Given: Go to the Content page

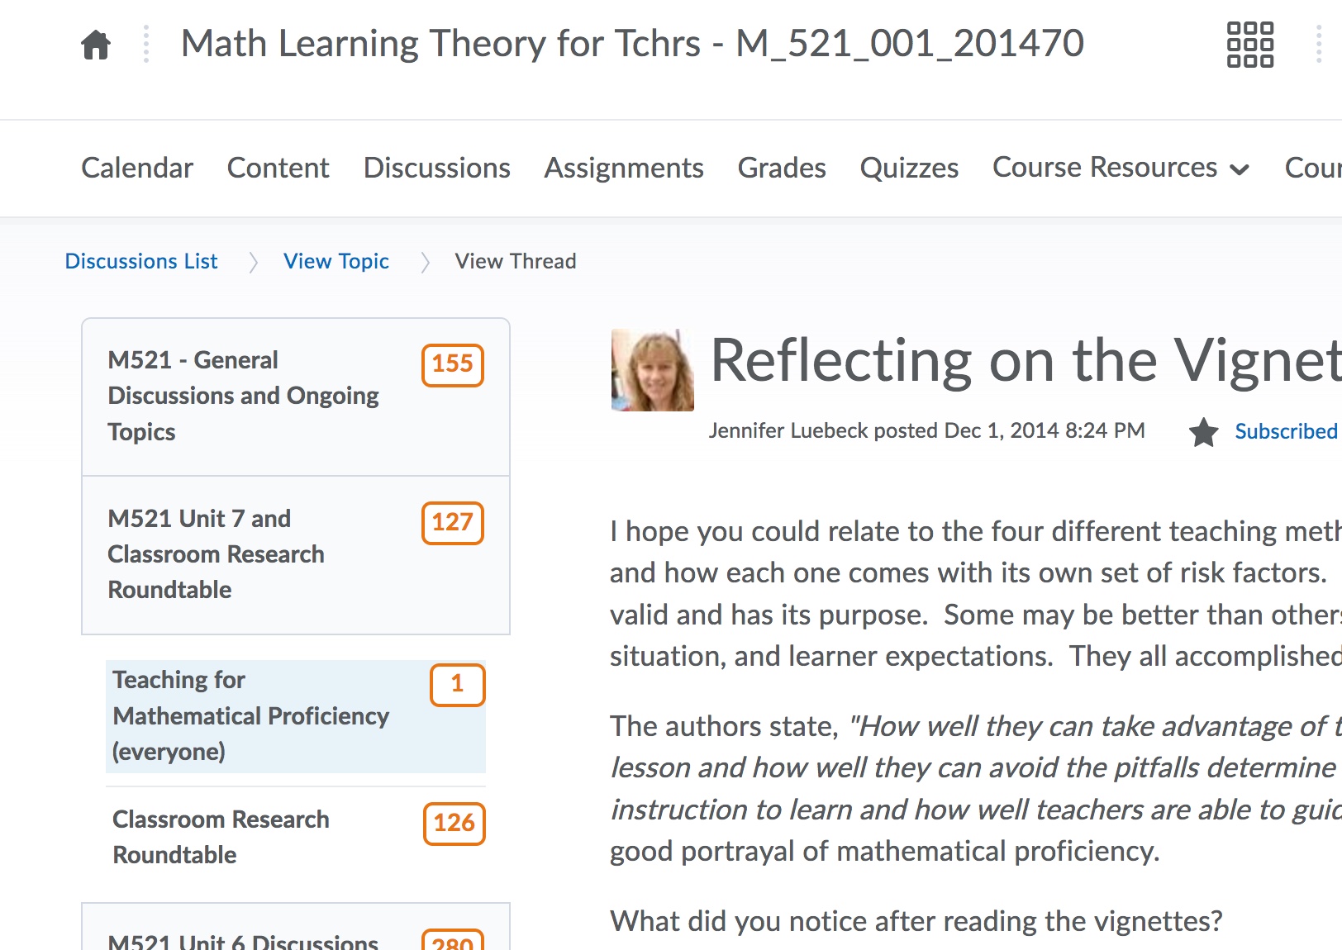Looking at the screenshot, I should [278, 168].
